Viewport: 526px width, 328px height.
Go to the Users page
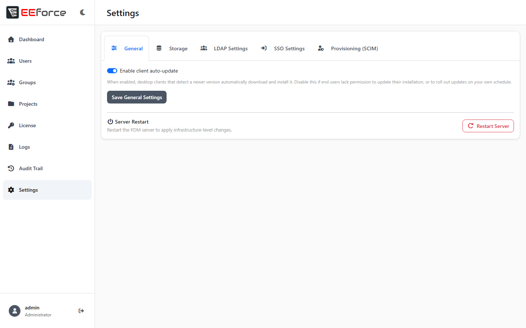click(x=47, y=61)
